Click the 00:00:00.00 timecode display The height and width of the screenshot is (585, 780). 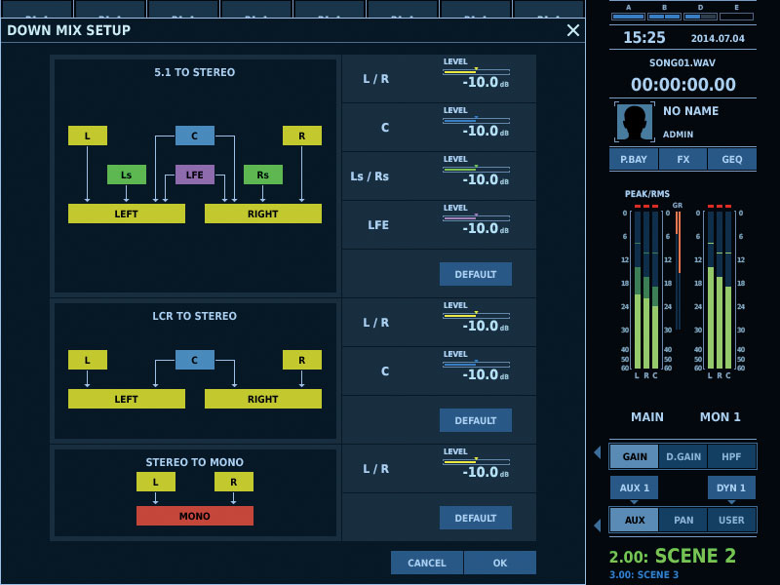[683, 85]
